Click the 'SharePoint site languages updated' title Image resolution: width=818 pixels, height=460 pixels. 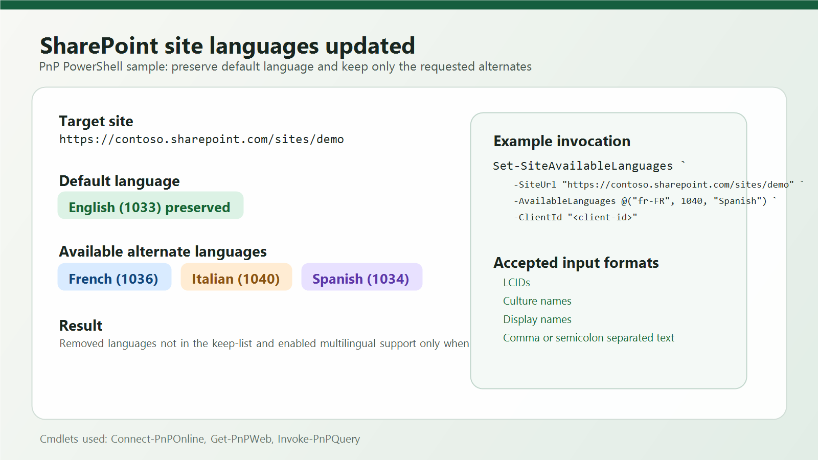[228, 46]
